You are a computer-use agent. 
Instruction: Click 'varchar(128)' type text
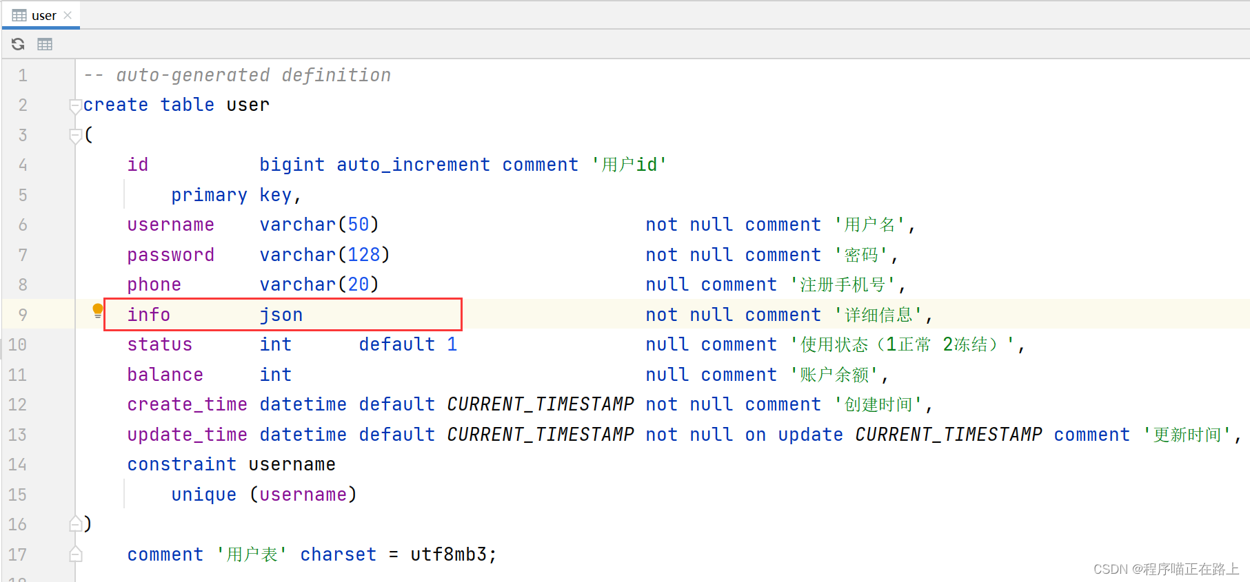click(x=325, y=255)
